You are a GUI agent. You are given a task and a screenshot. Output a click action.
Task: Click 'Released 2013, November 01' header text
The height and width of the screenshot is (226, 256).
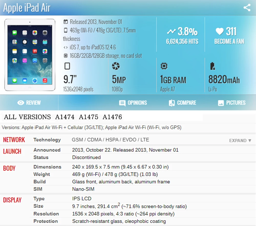tap(96, 22)
